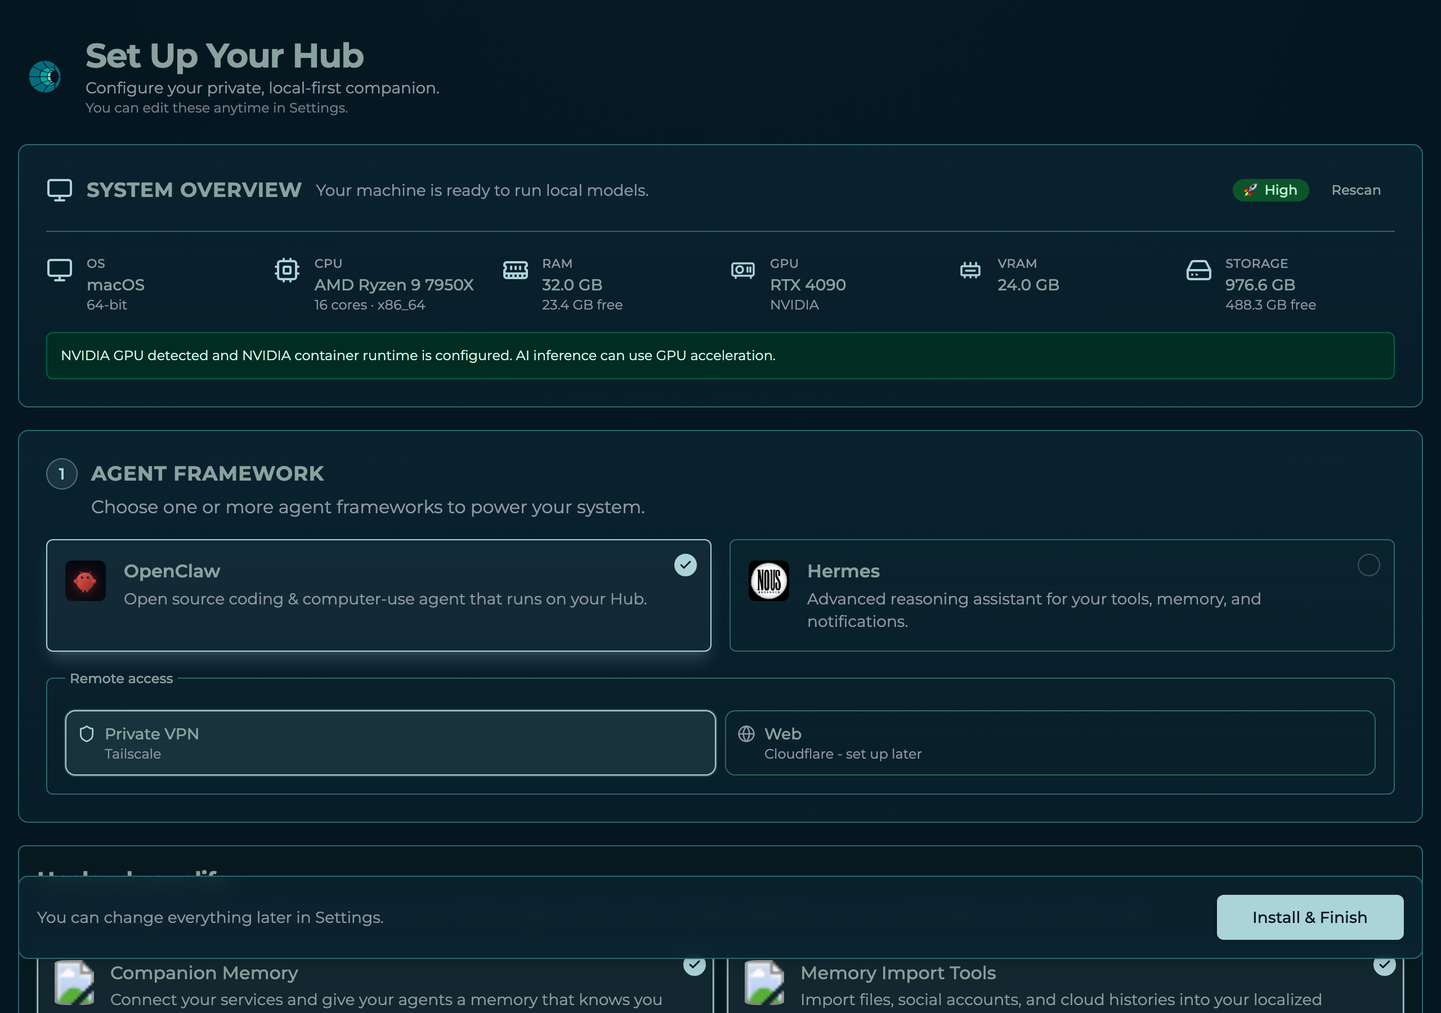Click "Your machine is ready to run local models."
Image resolution: width=1441 pixels, height=1013 pixels.
click(x=481, y=190)
